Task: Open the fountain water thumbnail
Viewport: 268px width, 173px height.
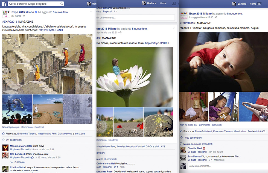Action: 78,109
